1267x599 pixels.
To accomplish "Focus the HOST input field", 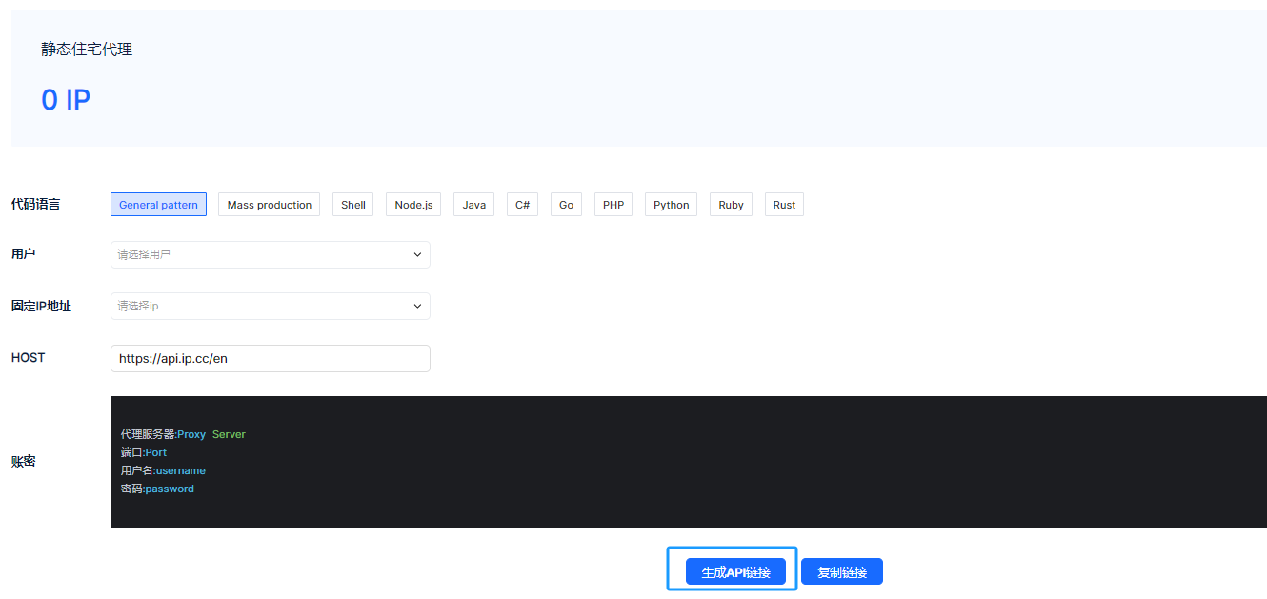I will tap(270, 359).
